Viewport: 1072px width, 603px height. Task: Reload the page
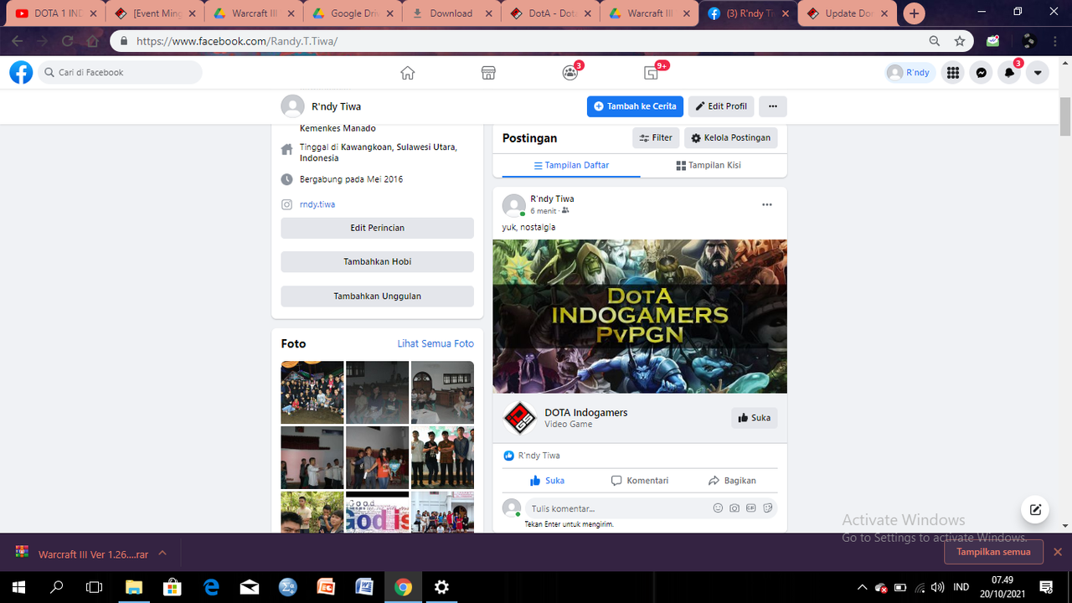(67, 41)
